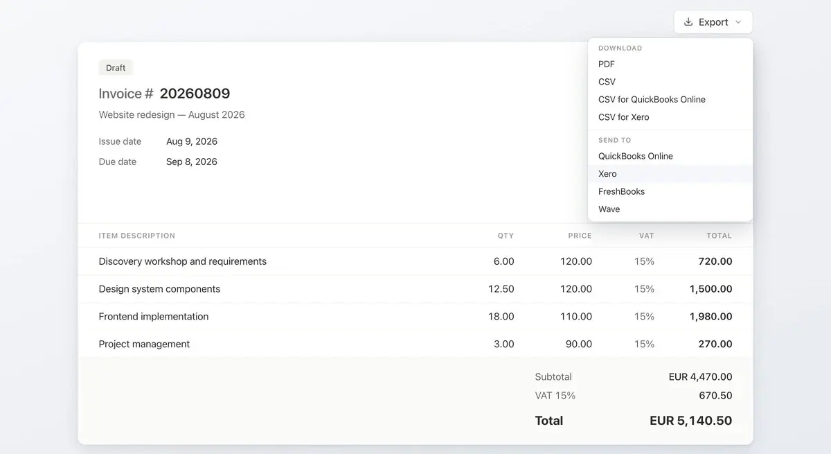This screenshot has width=831, height=454.
Task: Select 'Project management' item
Action: pos(144,344)
